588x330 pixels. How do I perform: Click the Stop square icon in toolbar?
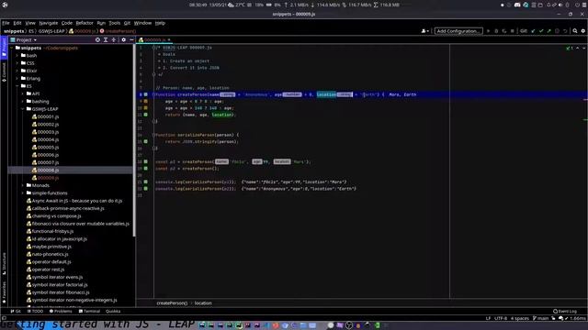513,31
